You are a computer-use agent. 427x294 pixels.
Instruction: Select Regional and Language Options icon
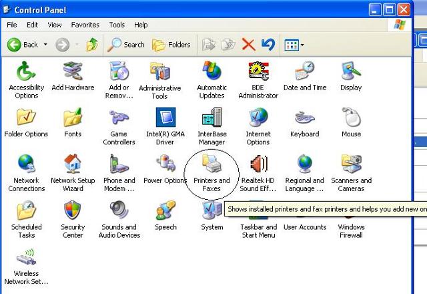[304, 164]
